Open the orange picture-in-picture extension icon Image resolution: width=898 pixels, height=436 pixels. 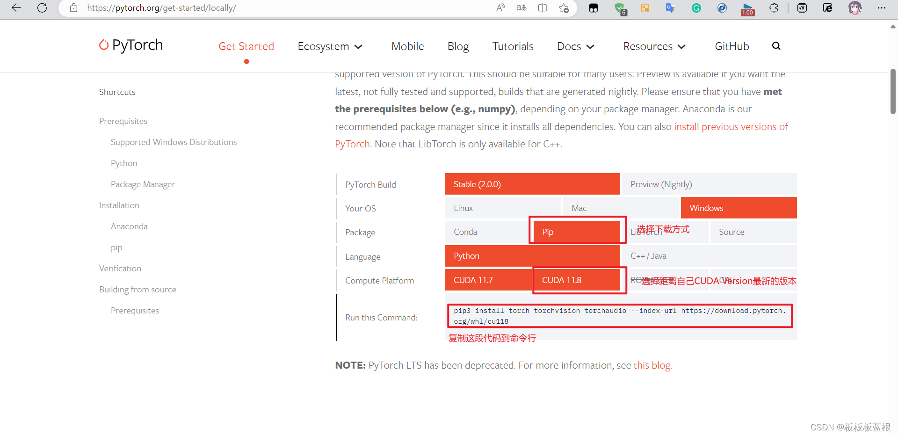click(x=645, y=8)
